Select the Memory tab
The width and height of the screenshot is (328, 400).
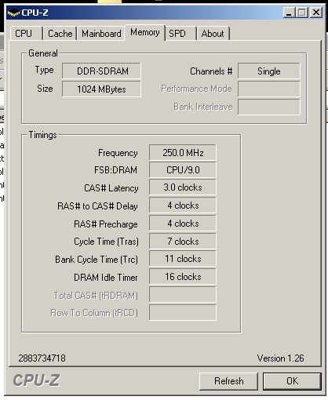click(145, 32)
